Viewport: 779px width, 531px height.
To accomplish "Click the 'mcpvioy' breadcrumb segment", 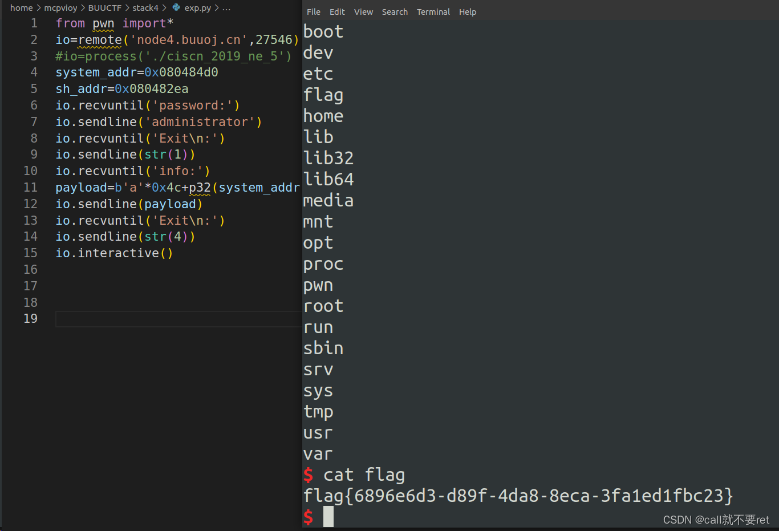I will [60, 8].
